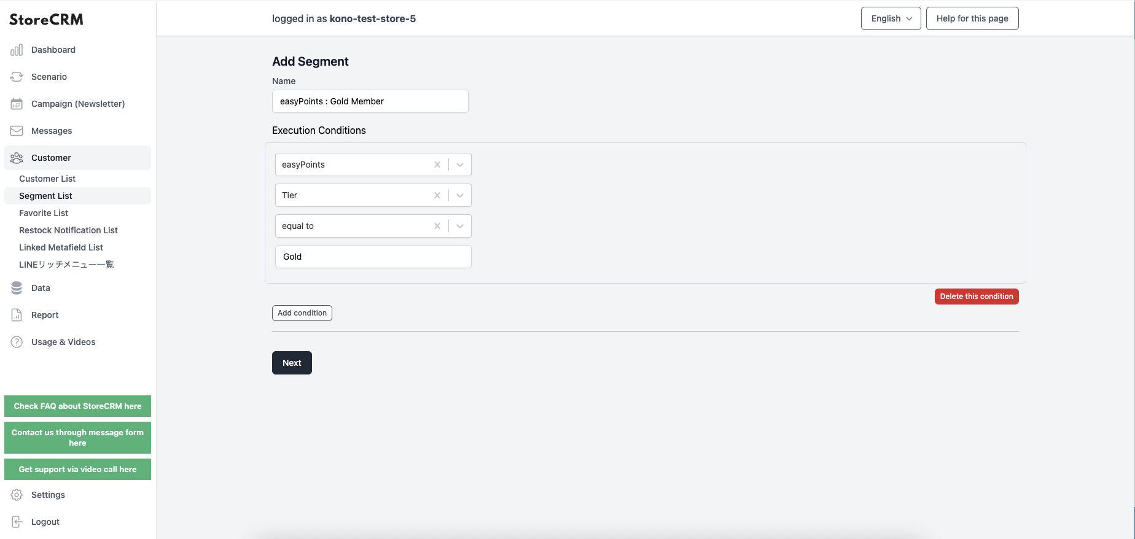Click the Logout door icon
Image resolution: width=1135 pixels, height=539 pixels.
(x=17, y=522)
